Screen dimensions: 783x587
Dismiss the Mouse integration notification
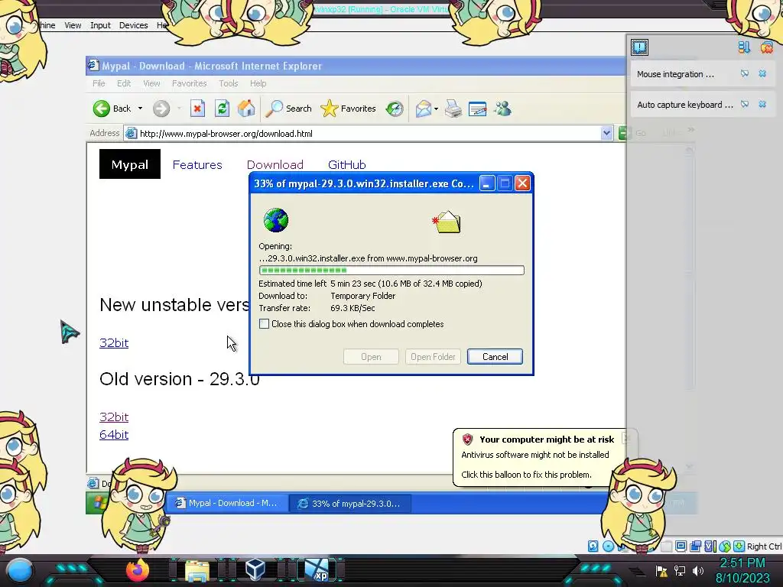762,74
